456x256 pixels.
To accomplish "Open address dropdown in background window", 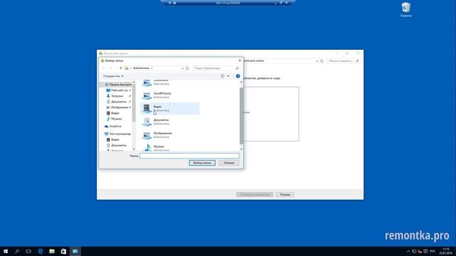I will click(316, 61).
